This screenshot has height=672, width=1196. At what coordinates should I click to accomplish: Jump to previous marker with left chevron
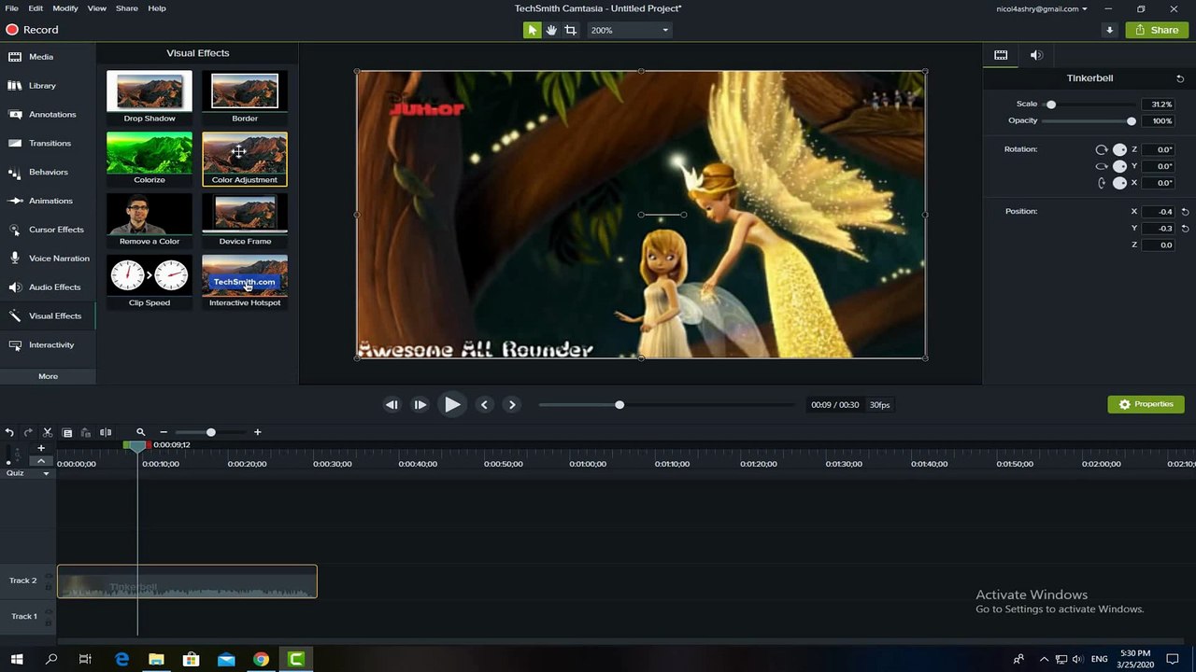(484, 404)
